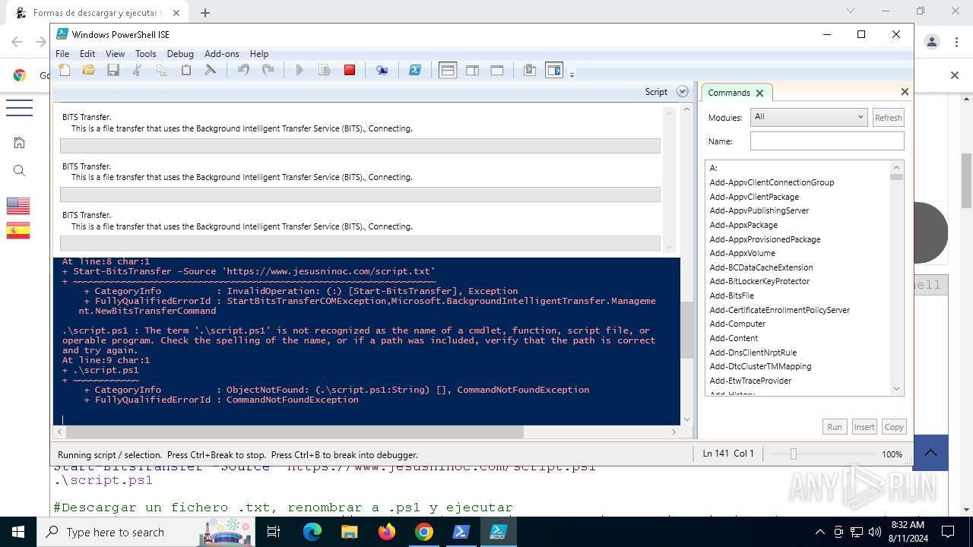Screen dimensions: 973x547
Task: Clear the console pane icon
Action: coord(211,71)
